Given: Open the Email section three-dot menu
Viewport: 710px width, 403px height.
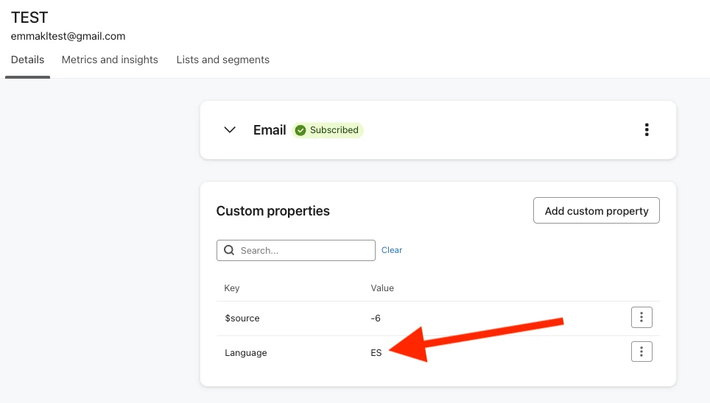Looking at the screenshot, I should coord(647,130).
